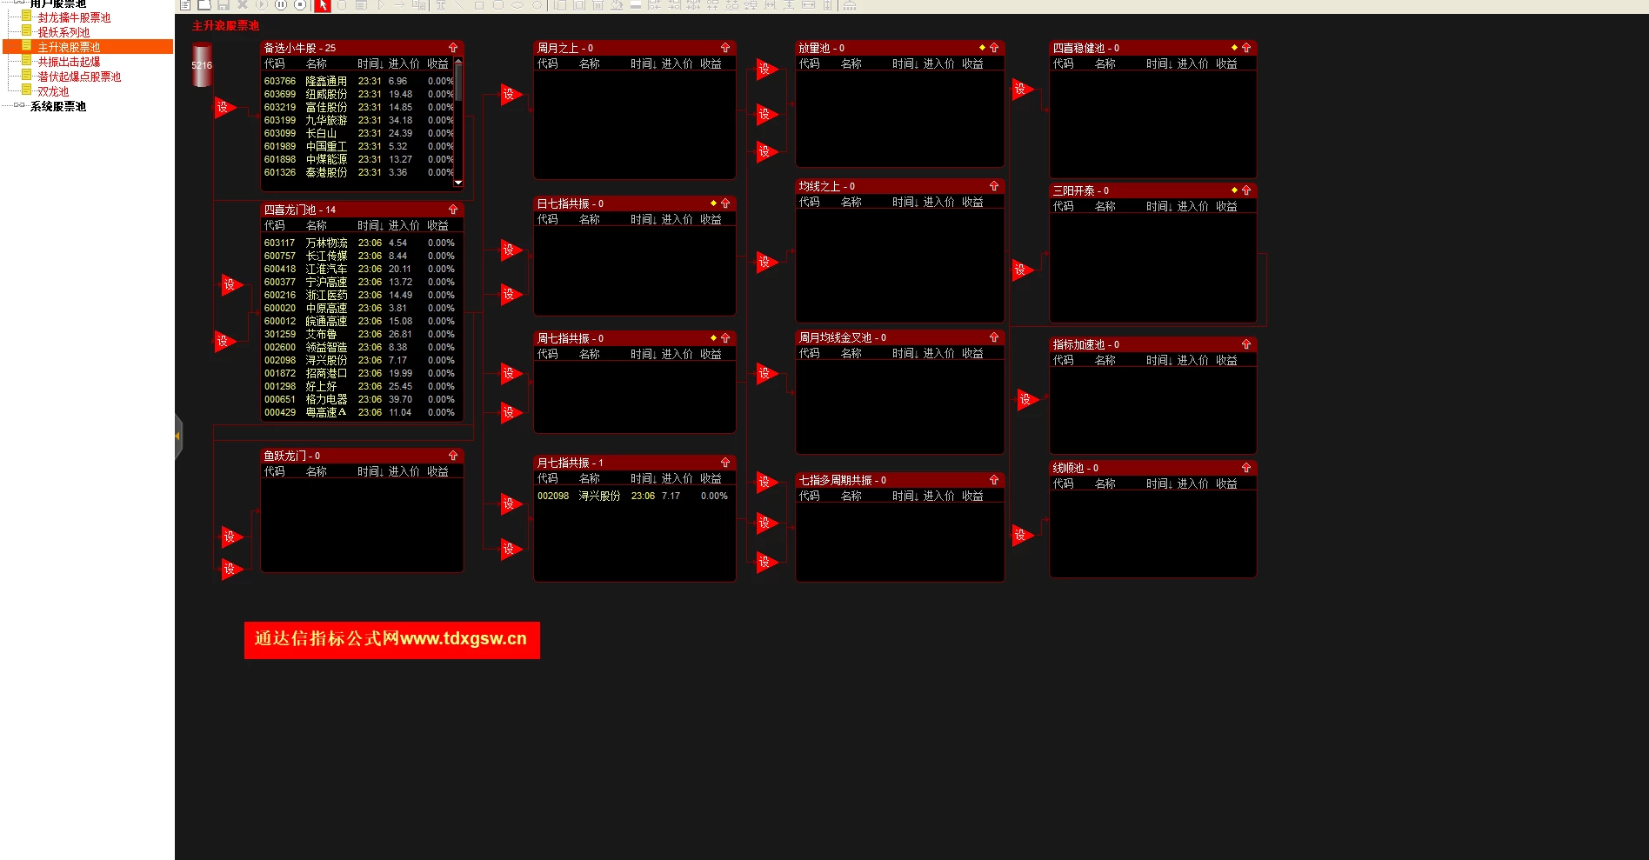Viewport: 1649px width, 860px height.
Task: Open the 设 filter node feeding 周月之上
Action: 511,94
